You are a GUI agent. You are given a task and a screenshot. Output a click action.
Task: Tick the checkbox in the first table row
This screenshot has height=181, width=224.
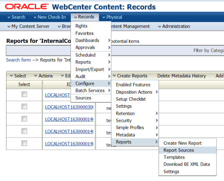point(24,94)
